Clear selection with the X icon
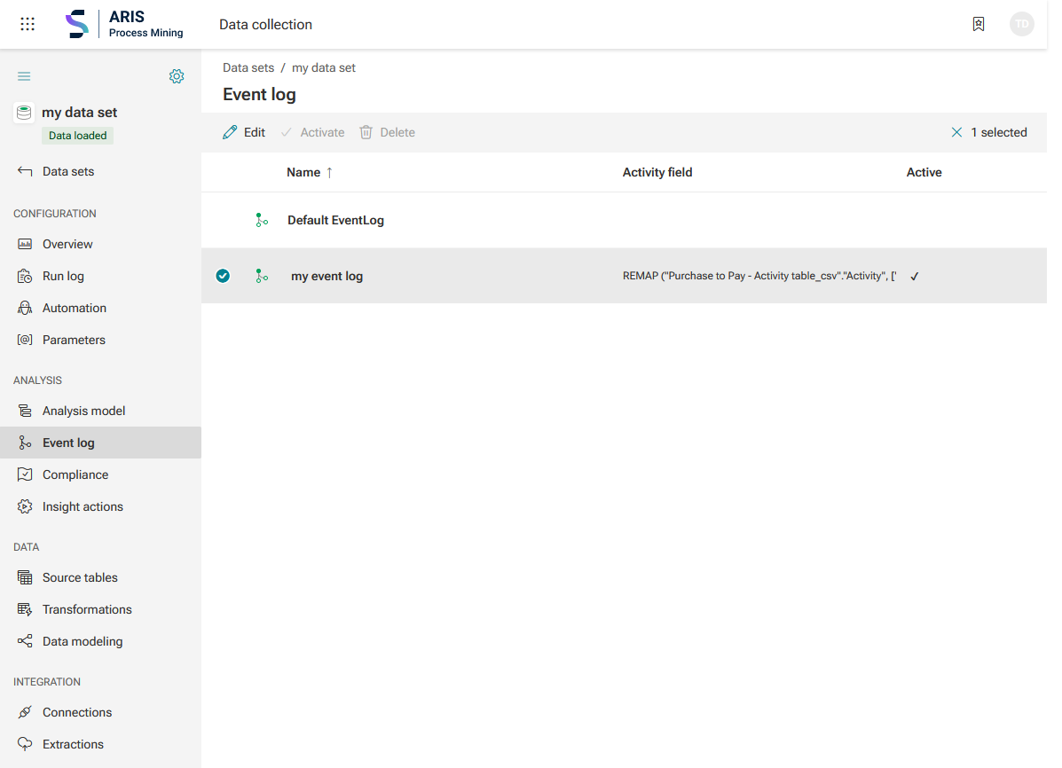 (x=956, y=132)
